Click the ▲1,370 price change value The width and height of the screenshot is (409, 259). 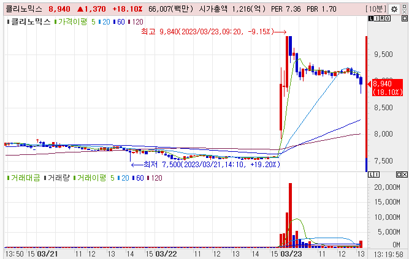click(91, 9)
